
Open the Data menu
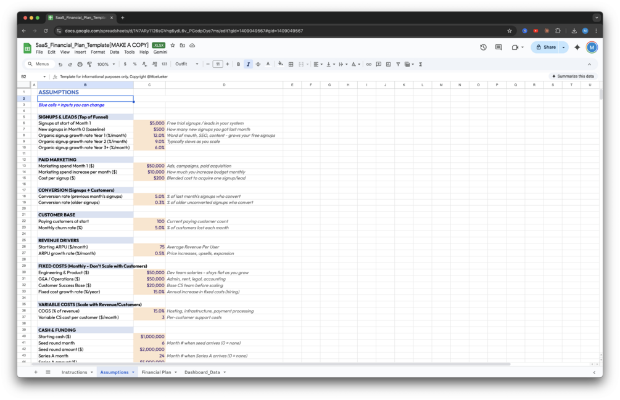[114, 52]
